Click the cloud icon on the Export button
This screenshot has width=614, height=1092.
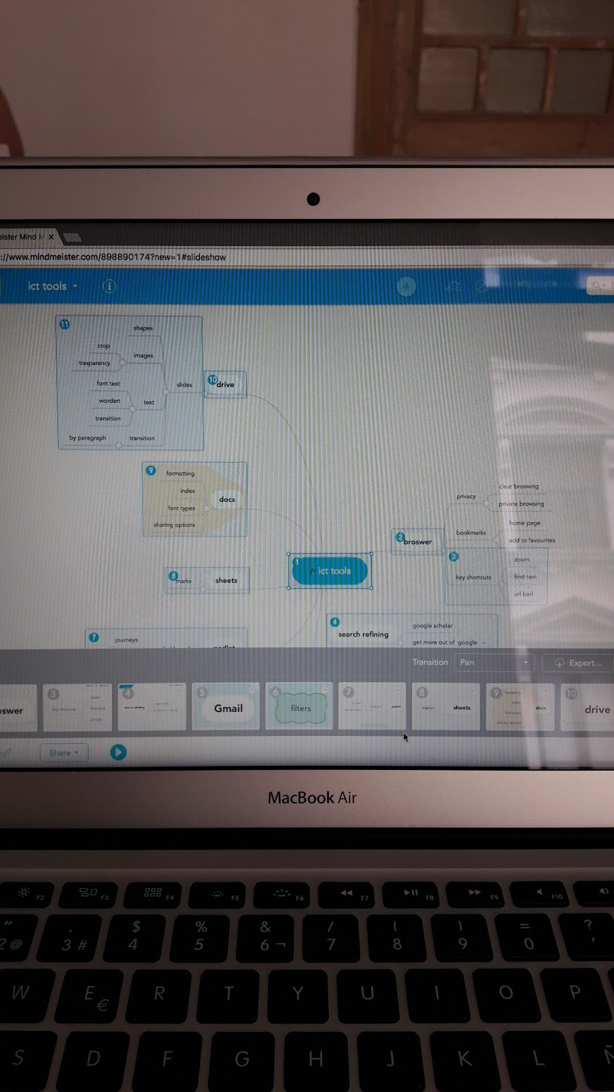[559, 663]
